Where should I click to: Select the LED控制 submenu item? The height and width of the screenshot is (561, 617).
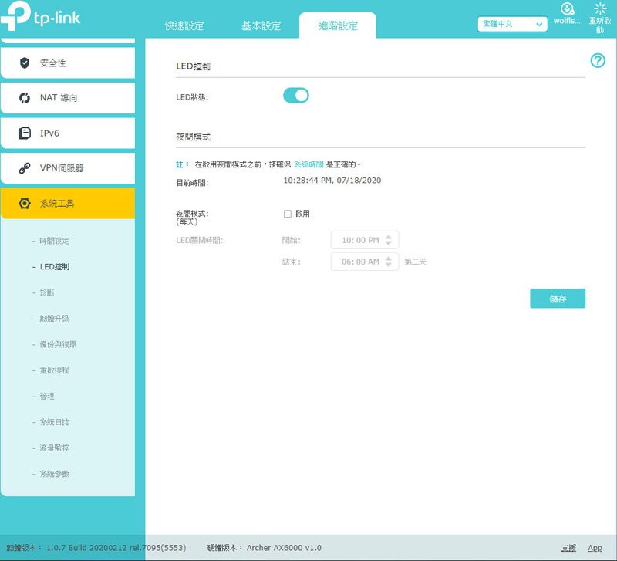(x=55, y=266)
